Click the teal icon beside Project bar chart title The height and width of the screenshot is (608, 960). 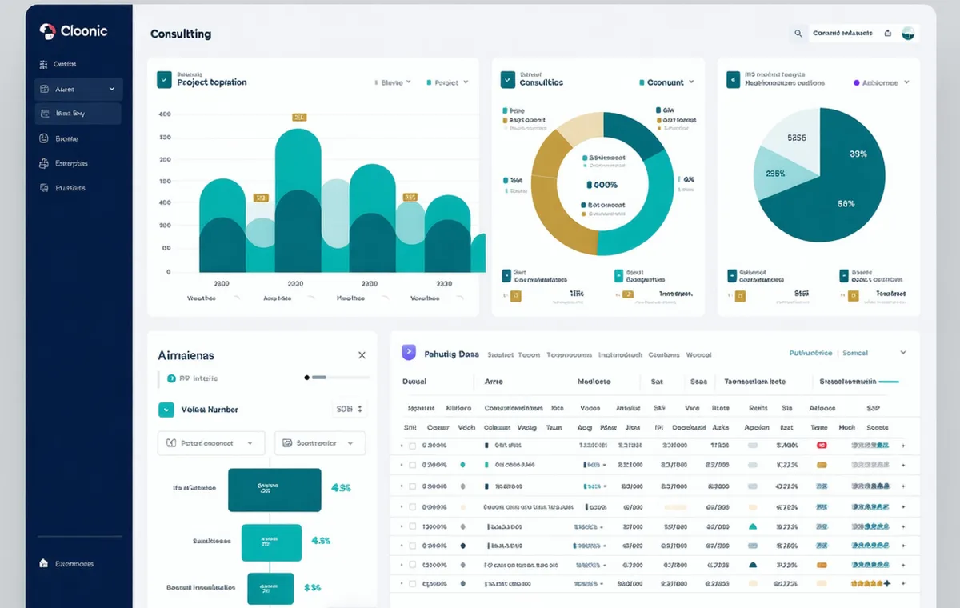point(164,79)
